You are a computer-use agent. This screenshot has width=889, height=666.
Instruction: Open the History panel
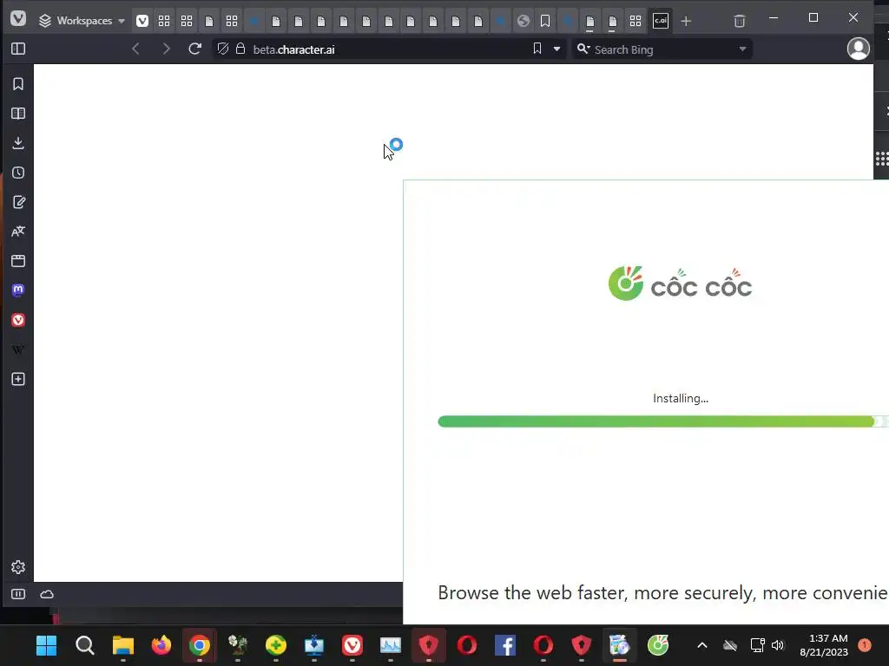(18, 173)
